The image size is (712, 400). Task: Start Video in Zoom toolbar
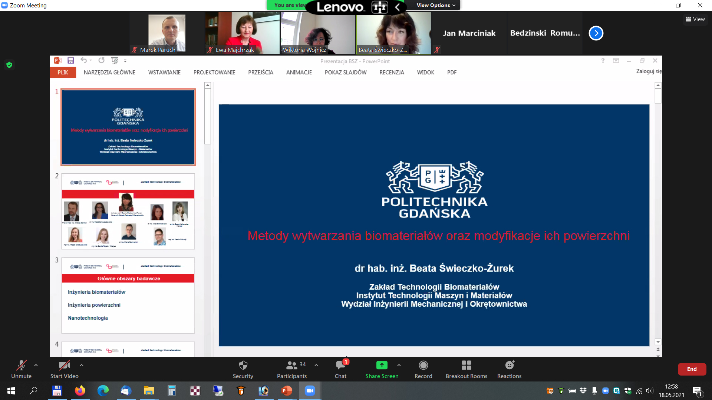(64, 369)
